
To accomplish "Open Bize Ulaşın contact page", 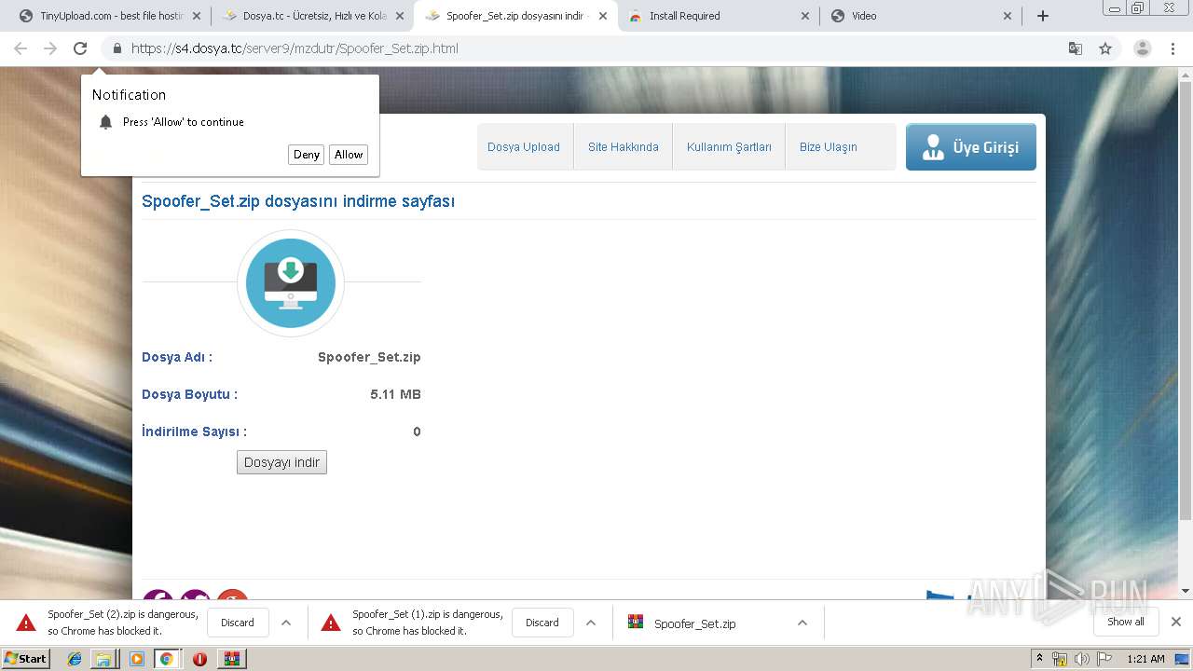I will tap(829, 147).
